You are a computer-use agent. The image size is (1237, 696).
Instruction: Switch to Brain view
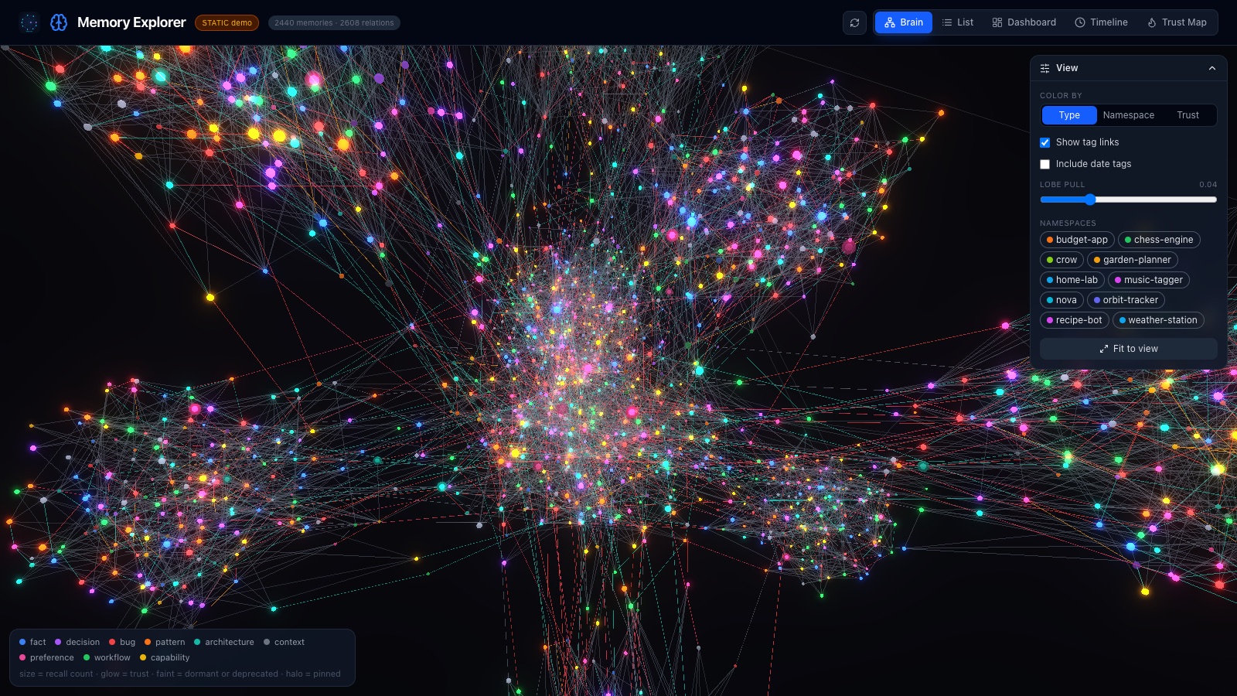[904, 22]
